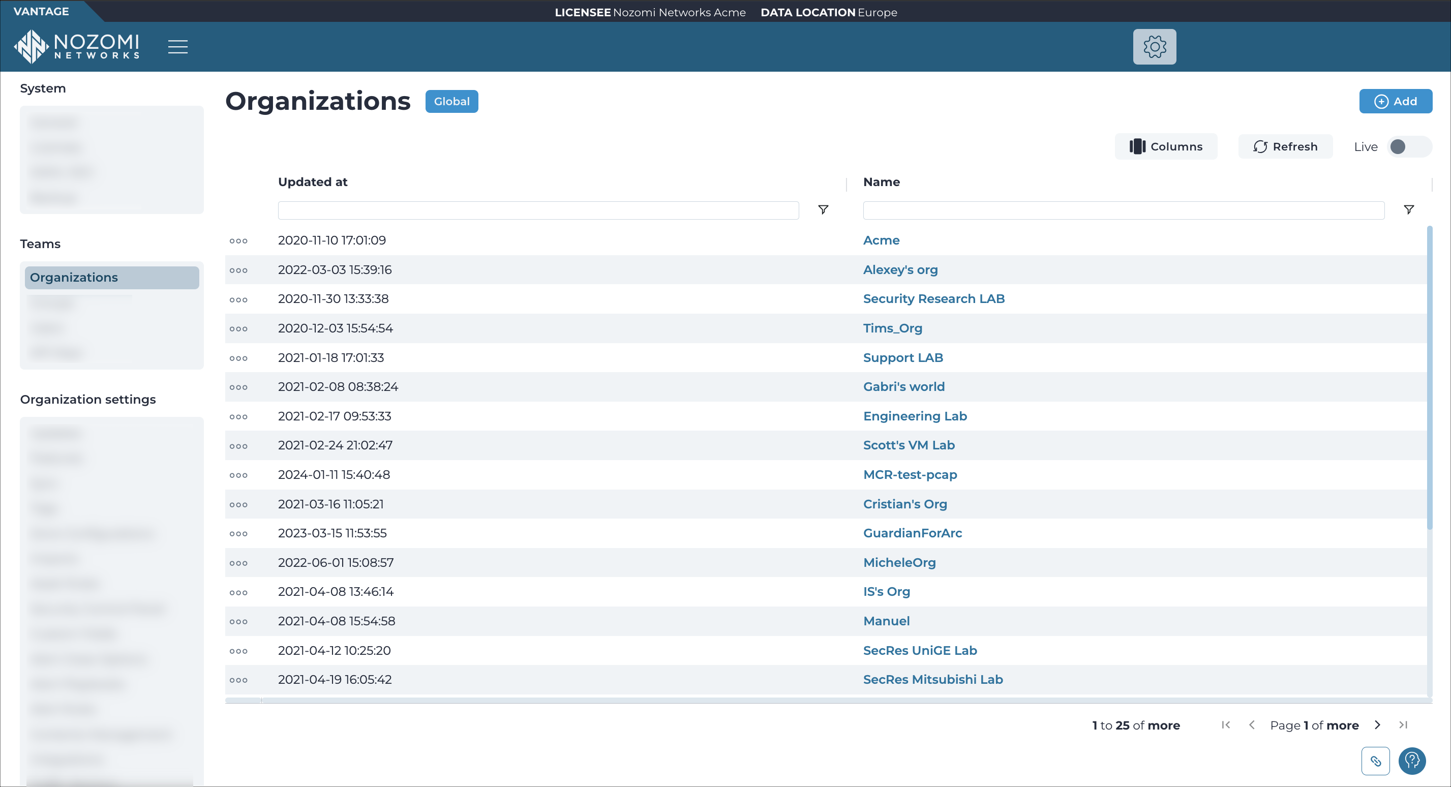
Task: Enable the Global toggle badge
Action: [x=451, y=101]
